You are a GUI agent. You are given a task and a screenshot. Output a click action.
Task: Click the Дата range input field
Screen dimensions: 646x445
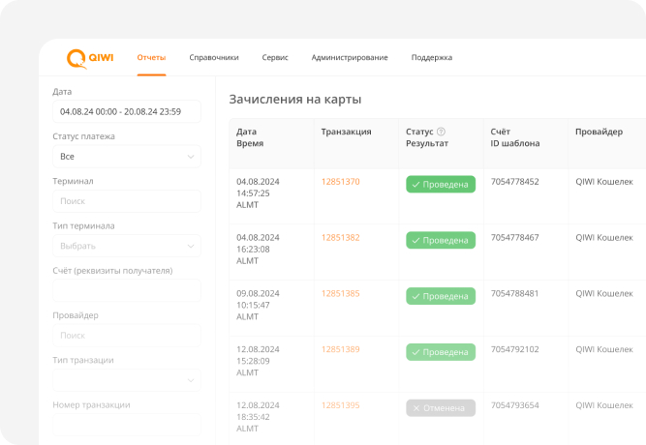(126, 111)
